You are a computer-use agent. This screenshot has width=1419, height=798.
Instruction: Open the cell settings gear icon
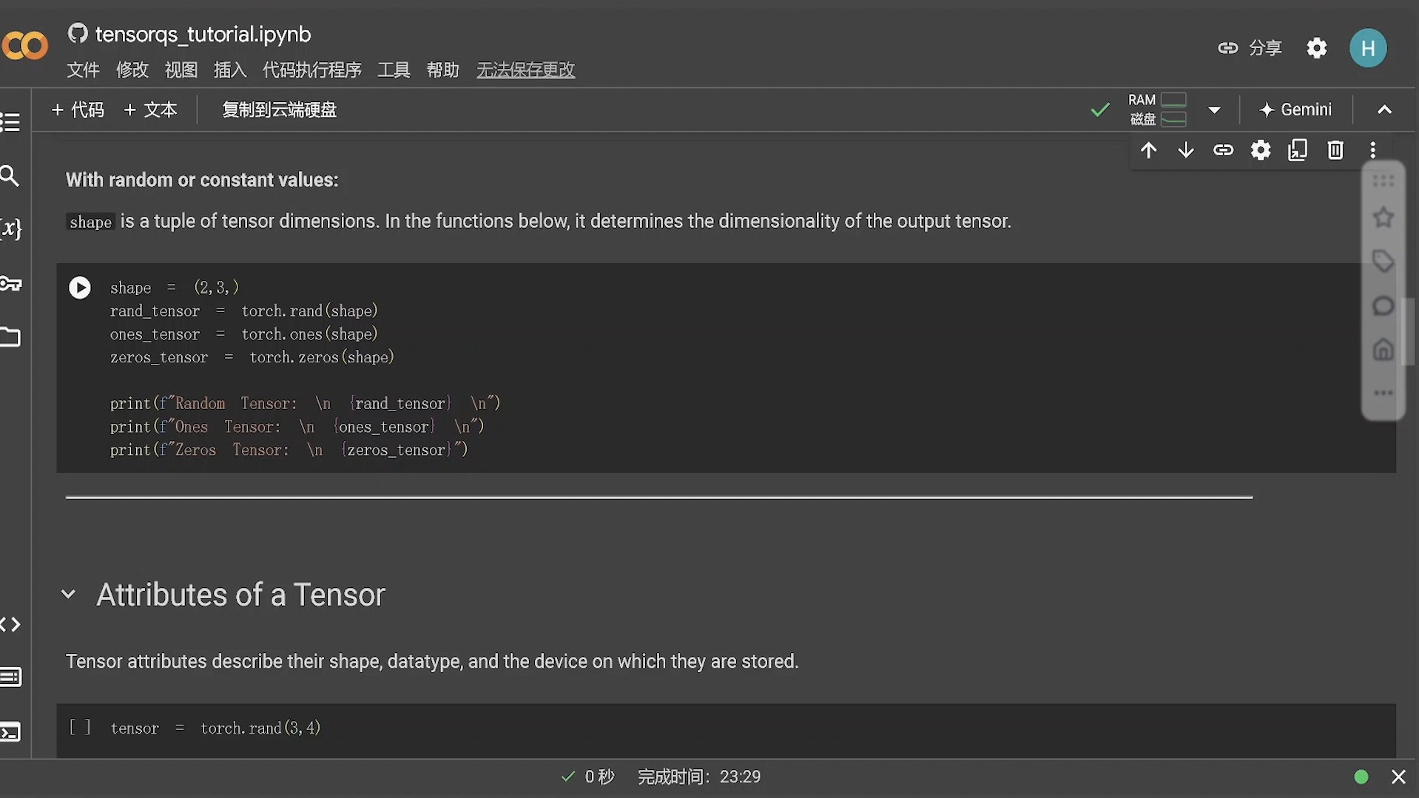(1261, 151)
